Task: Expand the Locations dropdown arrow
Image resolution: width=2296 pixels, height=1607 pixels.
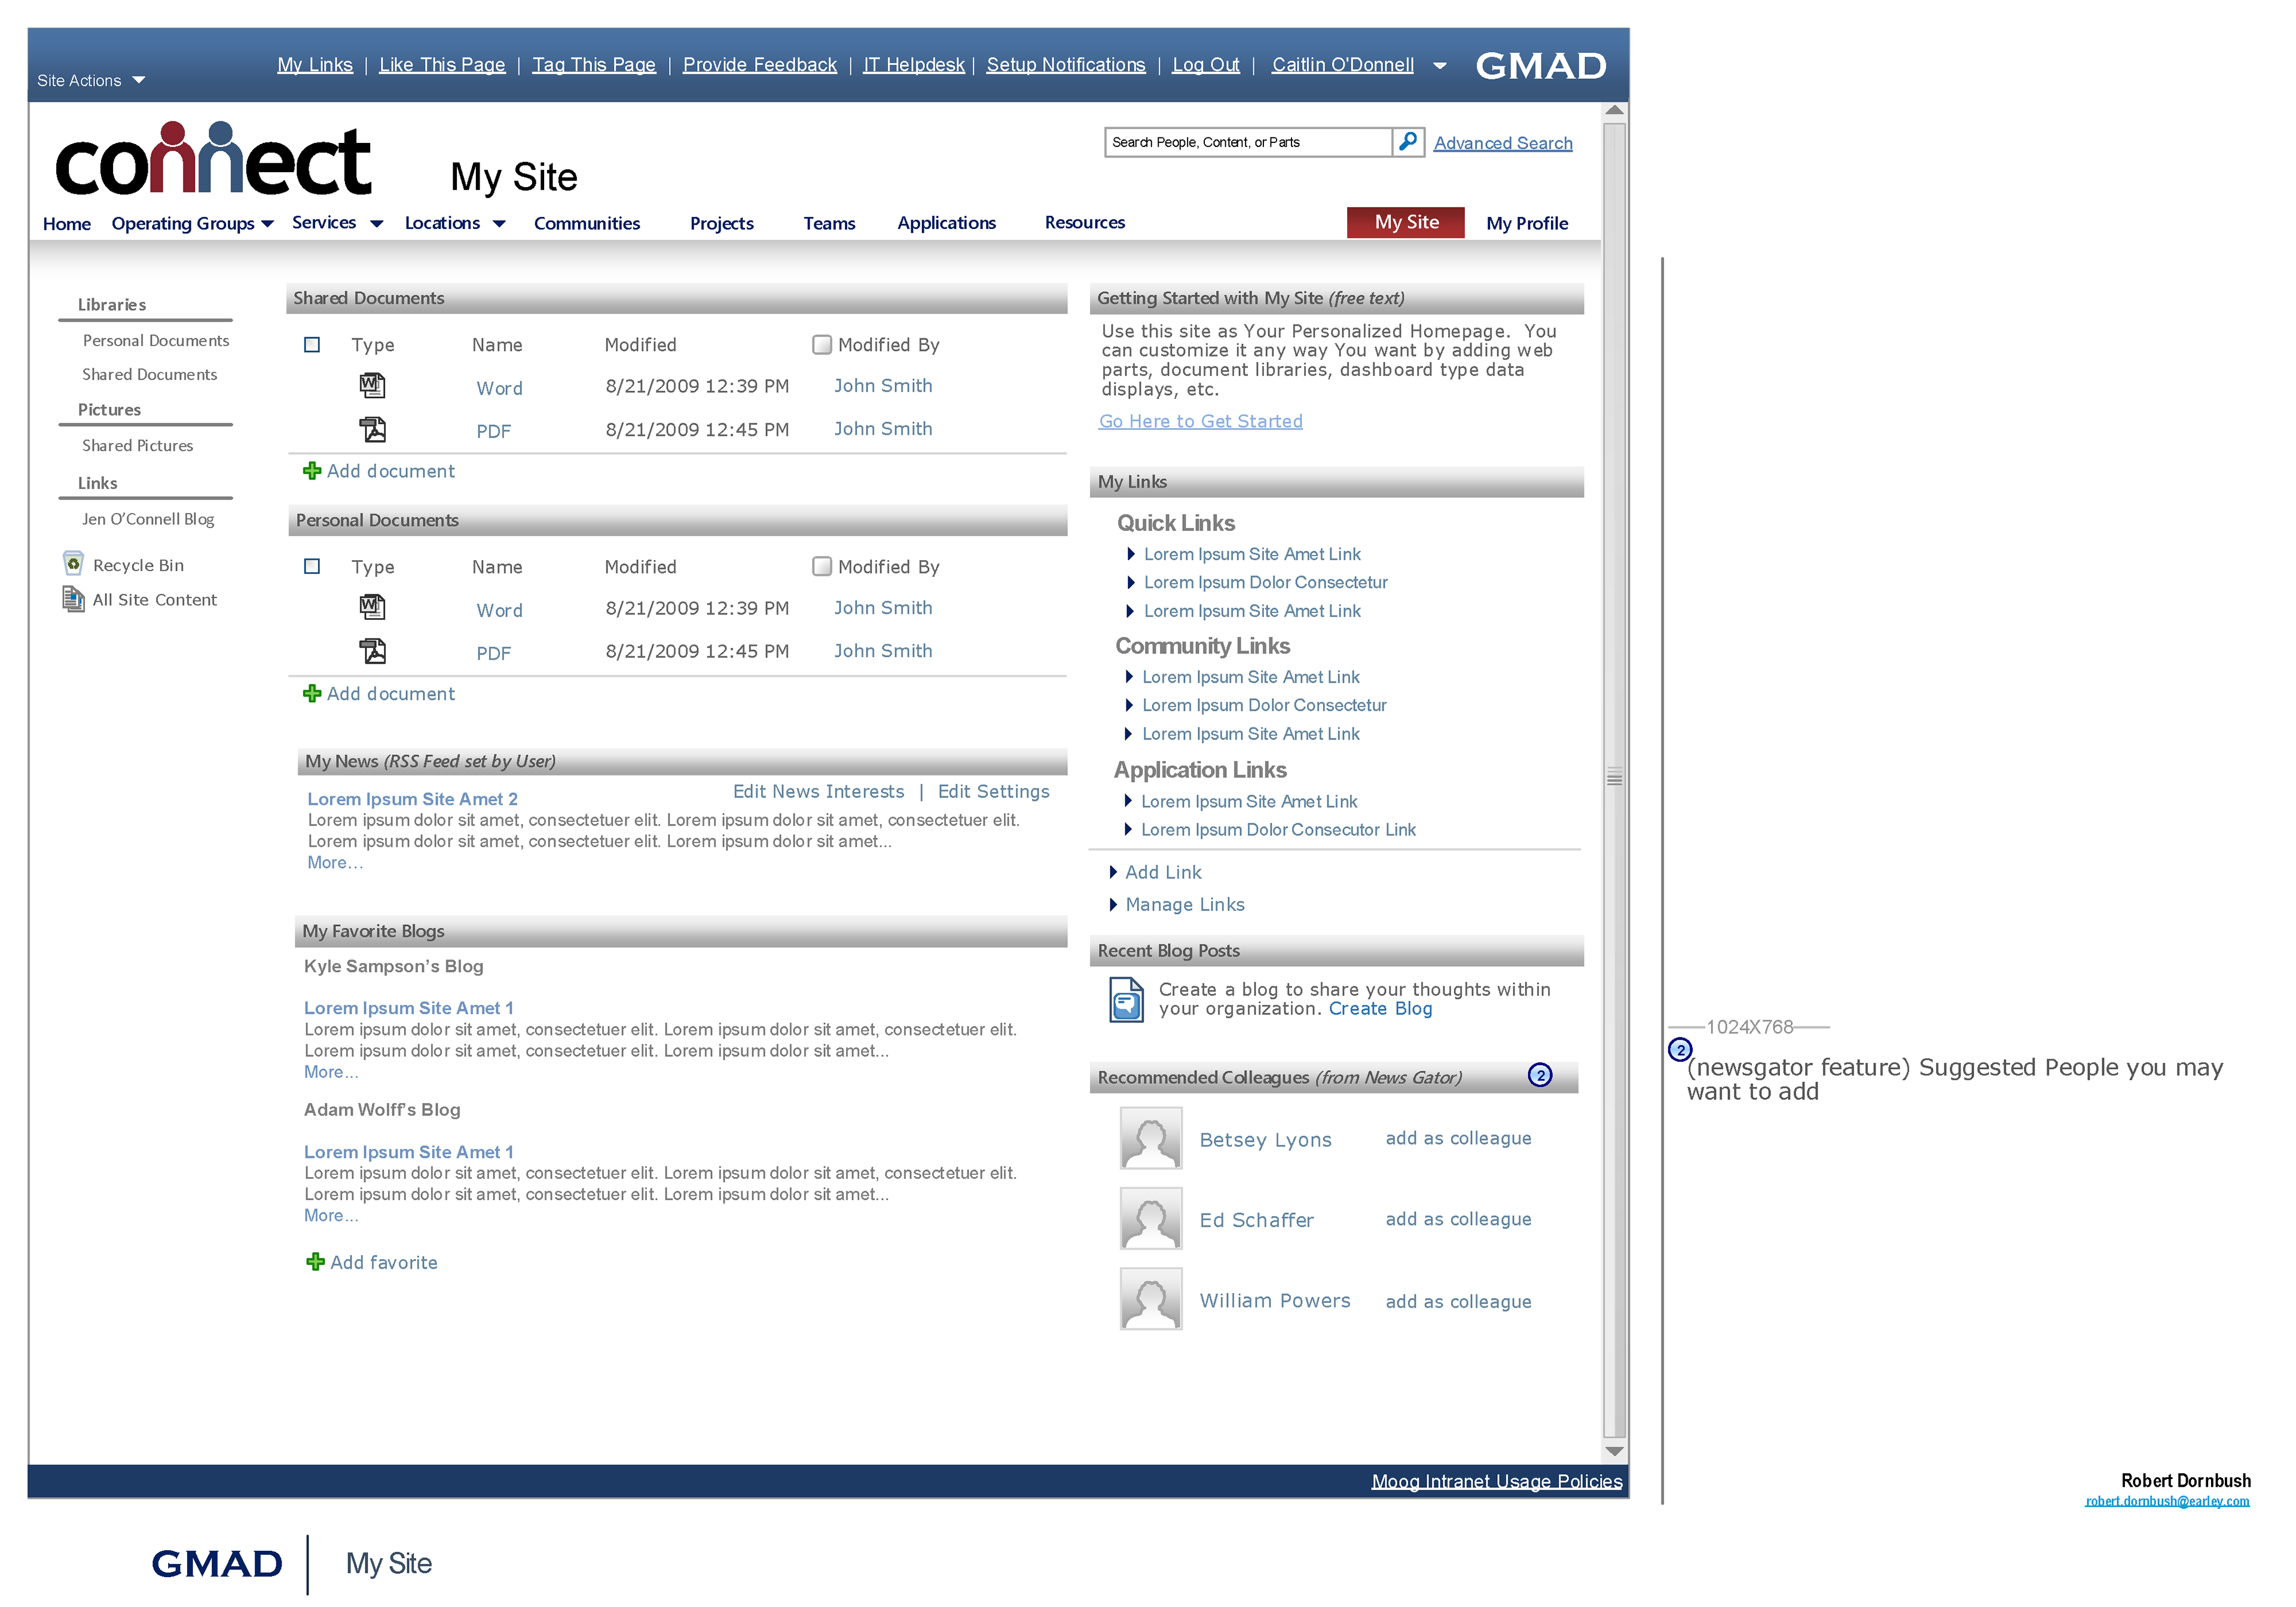Action: click(499, 224)
